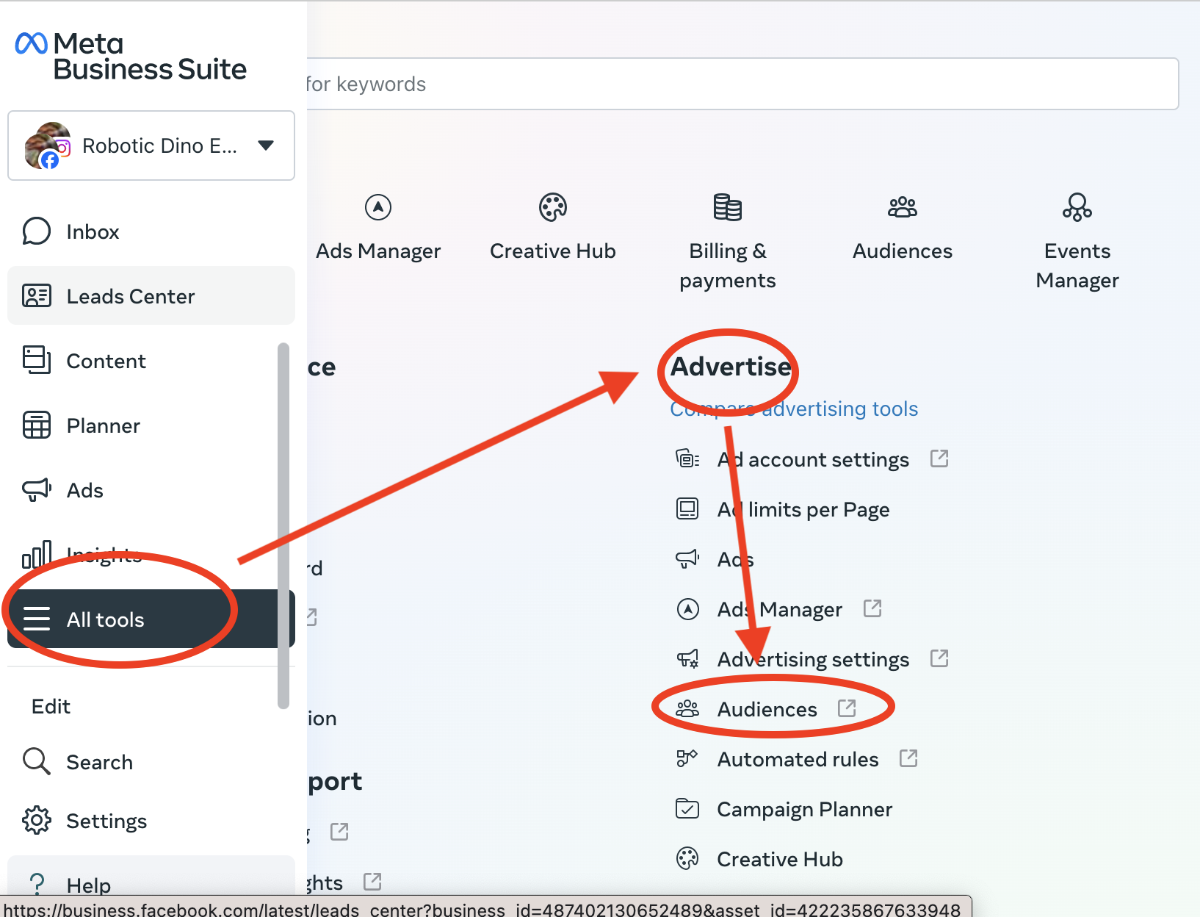Click the keyword search input field
The image size is (1200, 917).
[x=734, y=84]
